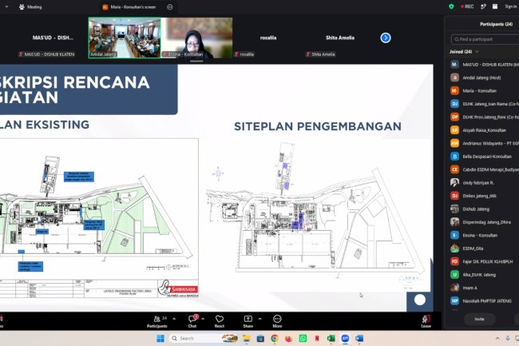
Task: Expand the Participants options caret
Action: tap(174, 319)
